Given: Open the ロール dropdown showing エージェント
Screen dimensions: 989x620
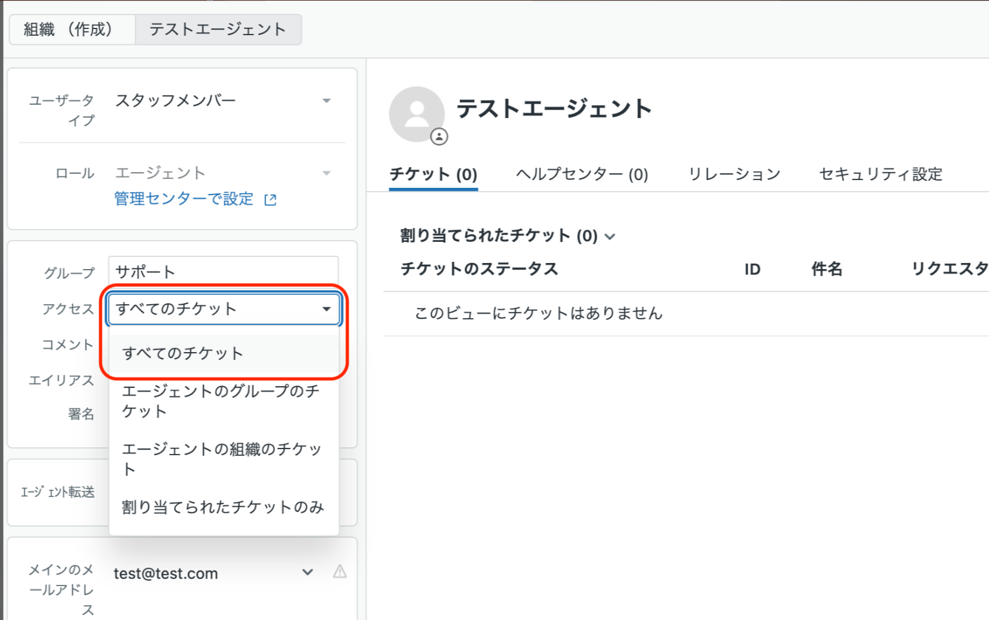Looking at the screenshot, I should (223, 173).
